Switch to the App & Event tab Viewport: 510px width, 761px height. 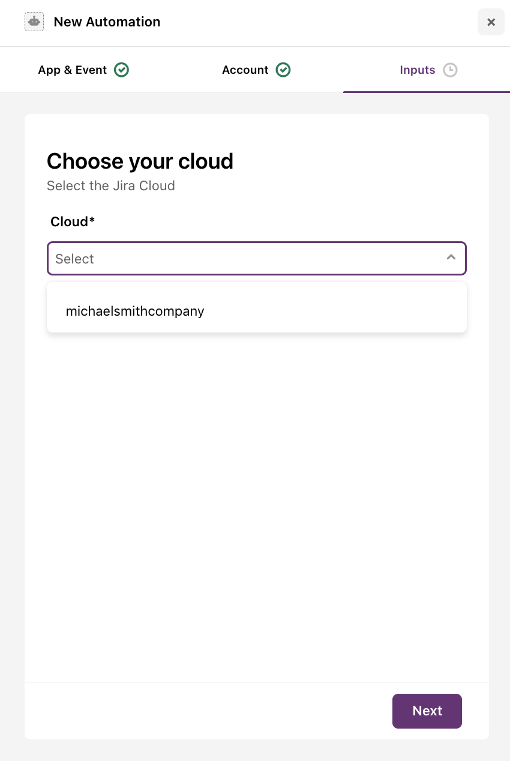click(73, 70)
